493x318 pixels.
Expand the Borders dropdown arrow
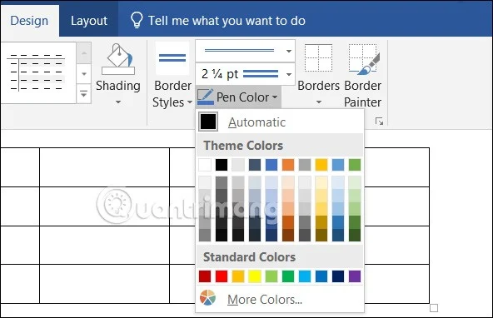pyautogui.click(x=318, y=102)
